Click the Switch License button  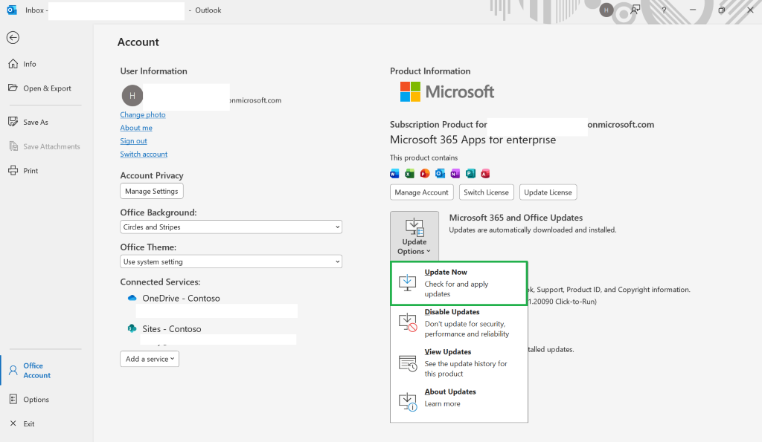pyautogui.click(x=486, y=192)
